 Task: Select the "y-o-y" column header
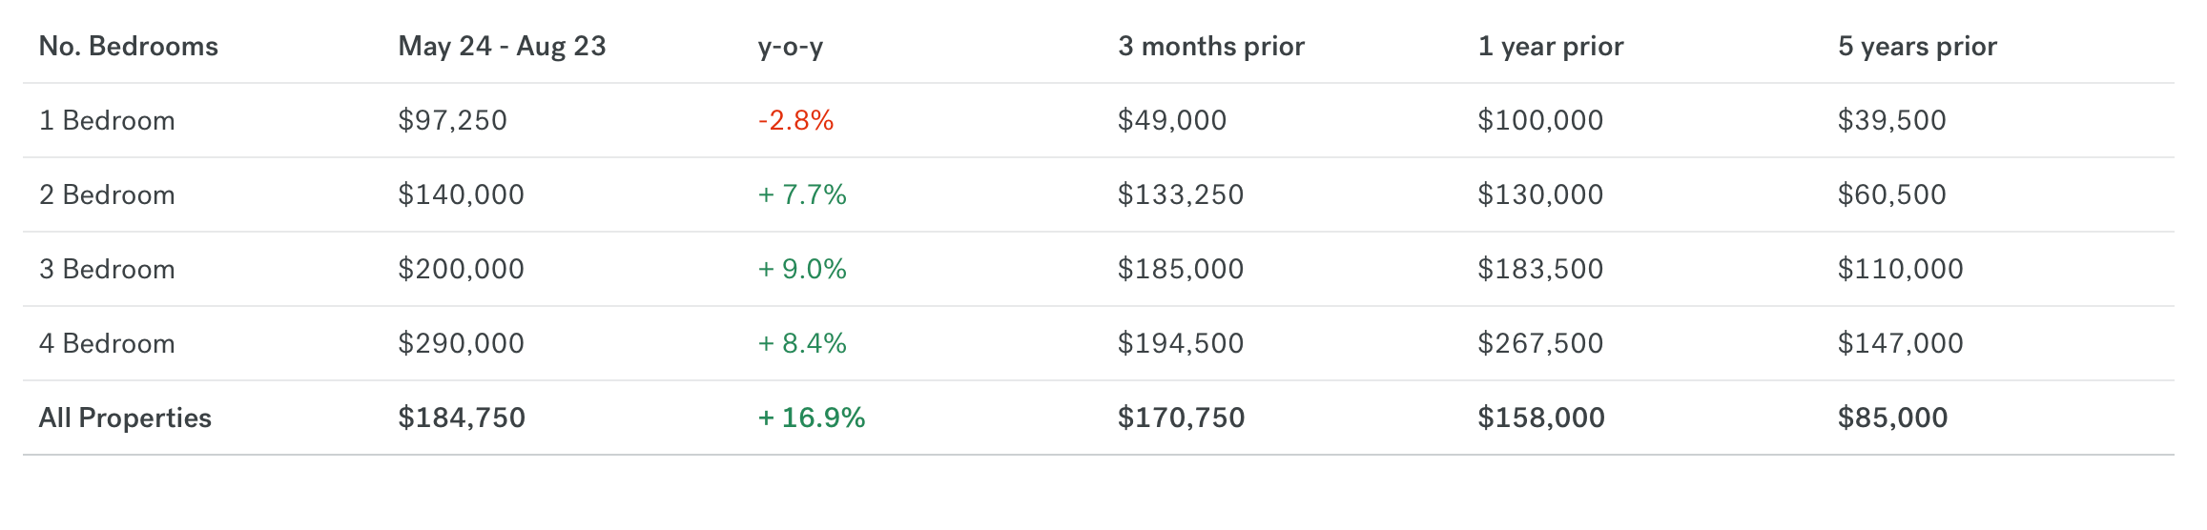tap(790, 47)
